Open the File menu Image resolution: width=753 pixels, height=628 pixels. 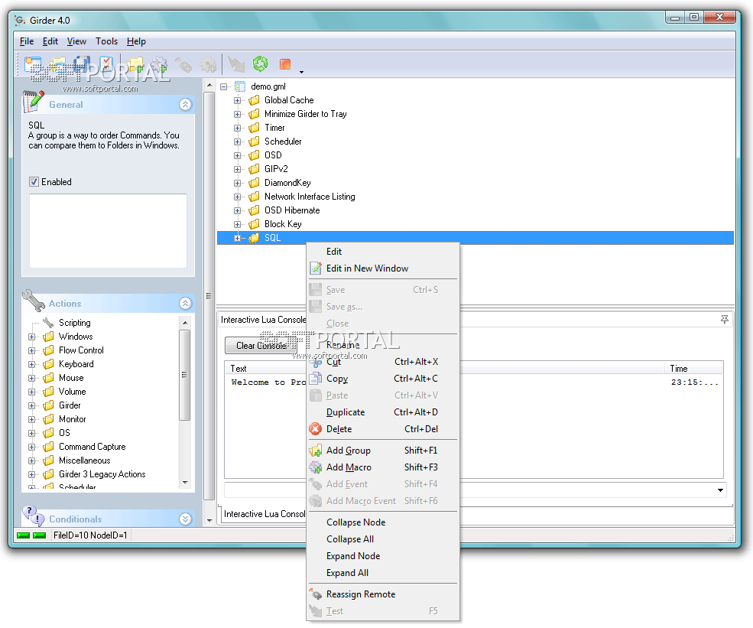coord(27,41)
